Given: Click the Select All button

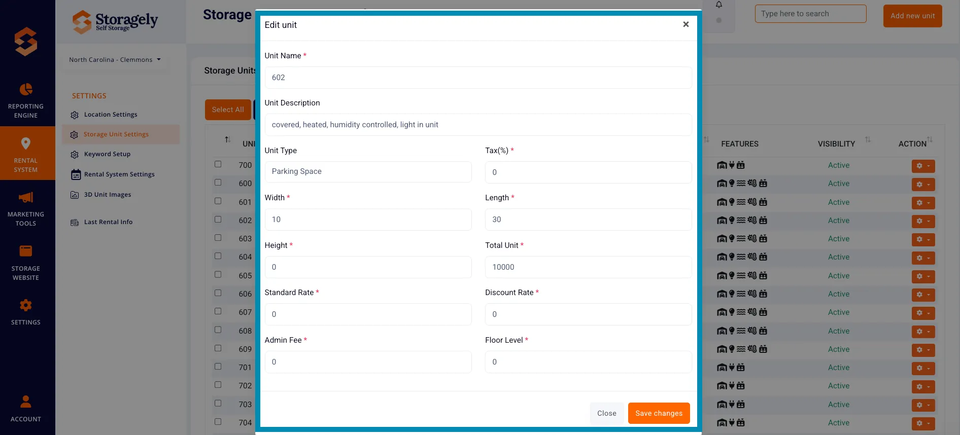Looking at the screenshot, I should [x=228, y=110].
